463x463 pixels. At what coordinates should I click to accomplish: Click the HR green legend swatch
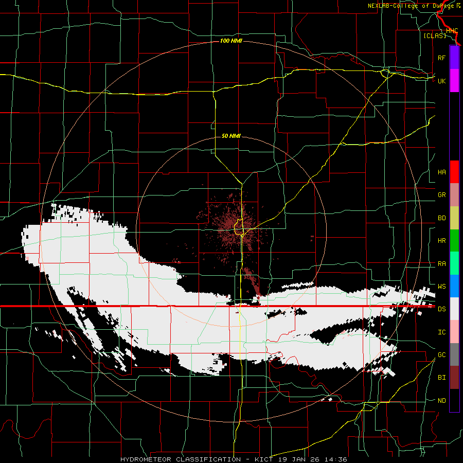click(x=454, y=241)
